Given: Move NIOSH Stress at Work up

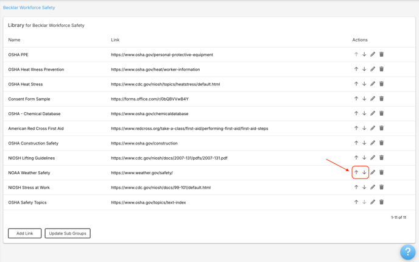Looking at the screenshot, I should pos(356,187).
